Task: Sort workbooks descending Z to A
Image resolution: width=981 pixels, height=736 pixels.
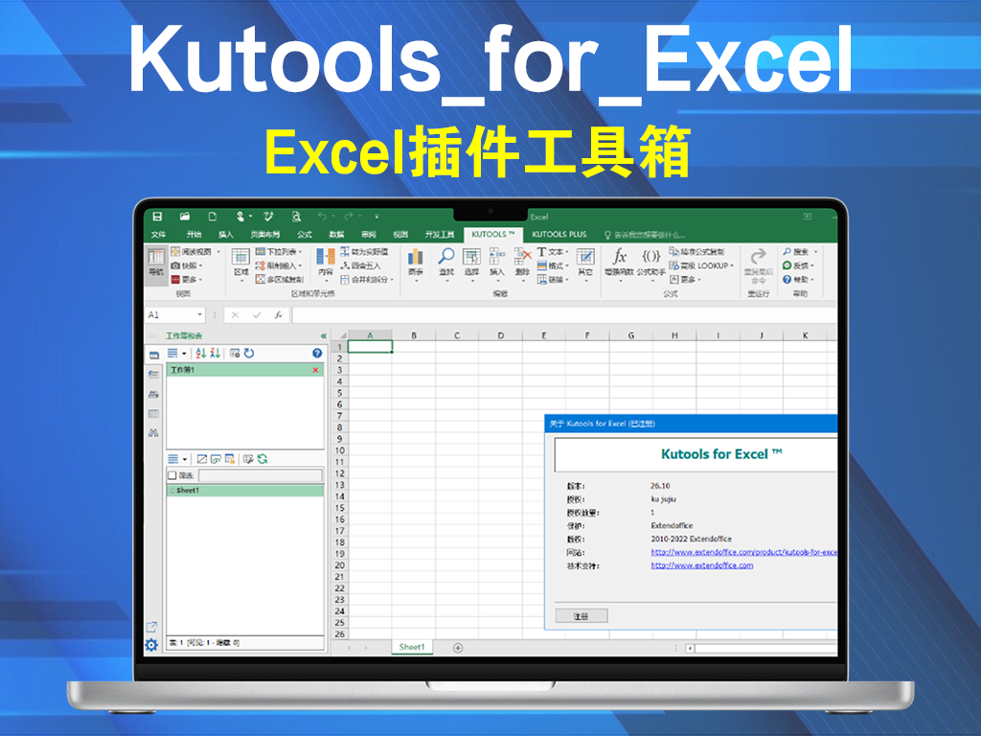Action: click(216, 354)
